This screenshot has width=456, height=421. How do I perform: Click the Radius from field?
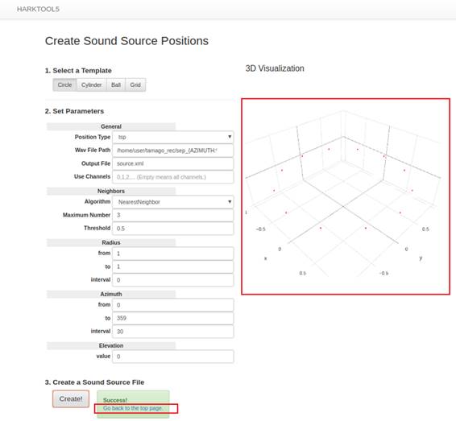coord(173,254)
